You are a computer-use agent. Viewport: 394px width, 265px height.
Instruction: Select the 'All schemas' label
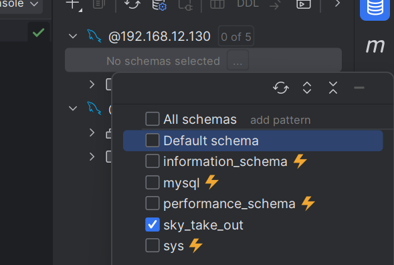[x=200, y=119]
